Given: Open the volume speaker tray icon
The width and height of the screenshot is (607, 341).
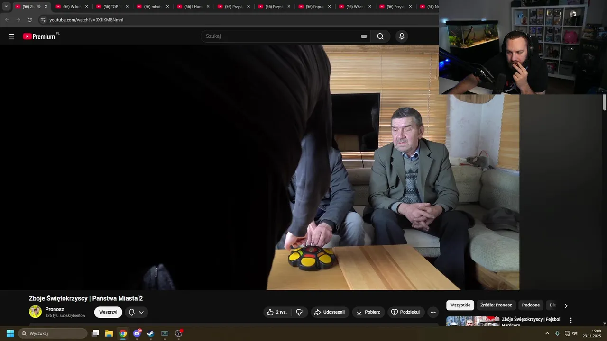Looking at the screenshot, I should pos(575,333).
